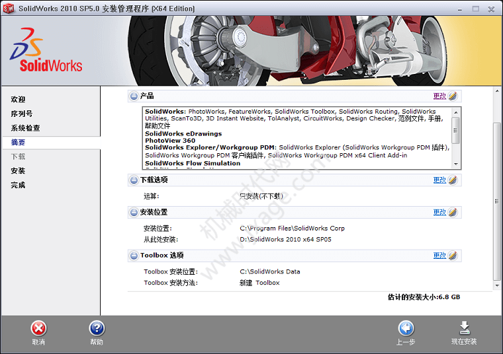Minimize the installer window
The width and height of the screenshot is (503, 354).
pos(460,9)
